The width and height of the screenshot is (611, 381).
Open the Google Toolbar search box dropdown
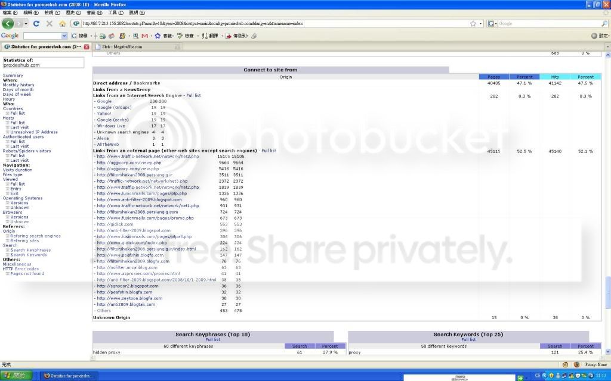coord(64,36)
